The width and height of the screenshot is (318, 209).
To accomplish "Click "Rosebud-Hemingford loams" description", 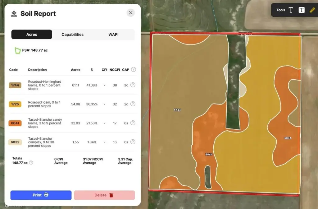I will click(x=45, y=85).
